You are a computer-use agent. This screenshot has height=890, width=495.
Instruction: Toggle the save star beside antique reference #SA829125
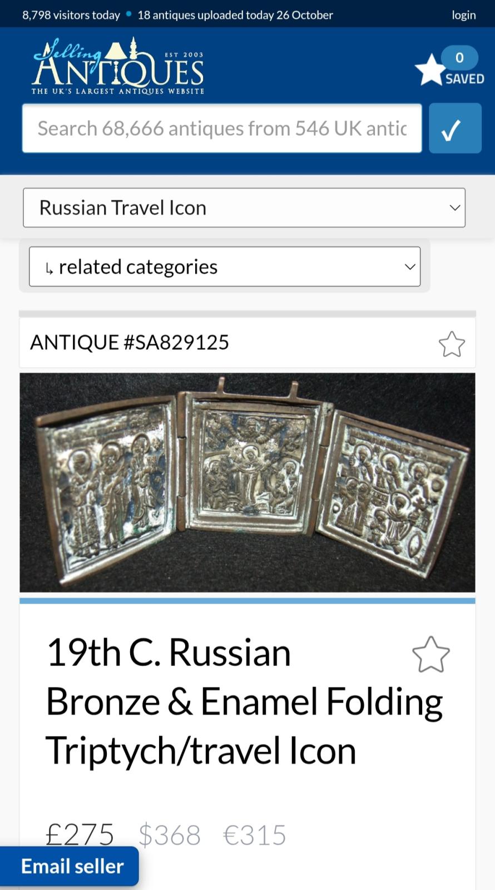coord(452,344)
